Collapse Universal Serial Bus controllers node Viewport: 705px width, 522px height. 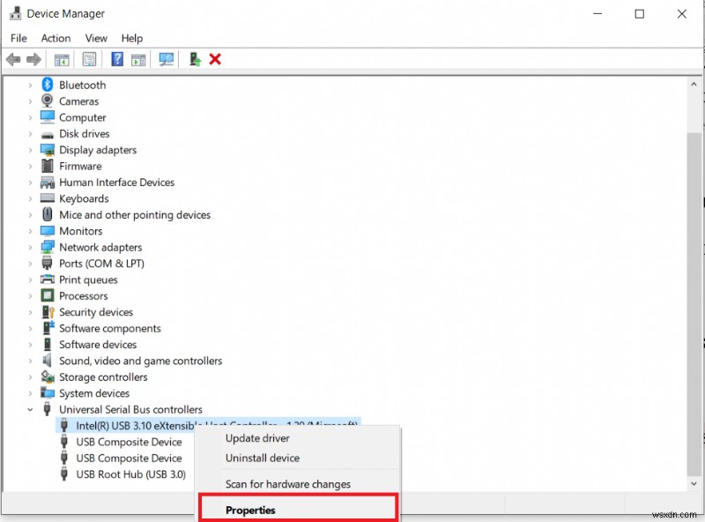[30, 409]
